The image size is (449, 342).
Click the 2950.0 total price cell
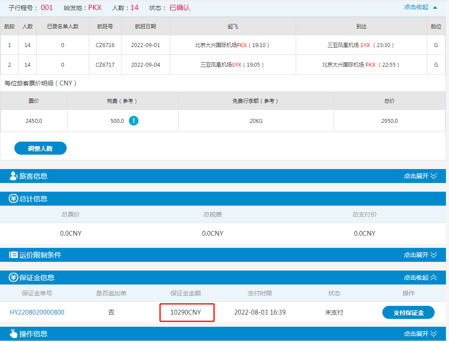[x=389, y=121]
